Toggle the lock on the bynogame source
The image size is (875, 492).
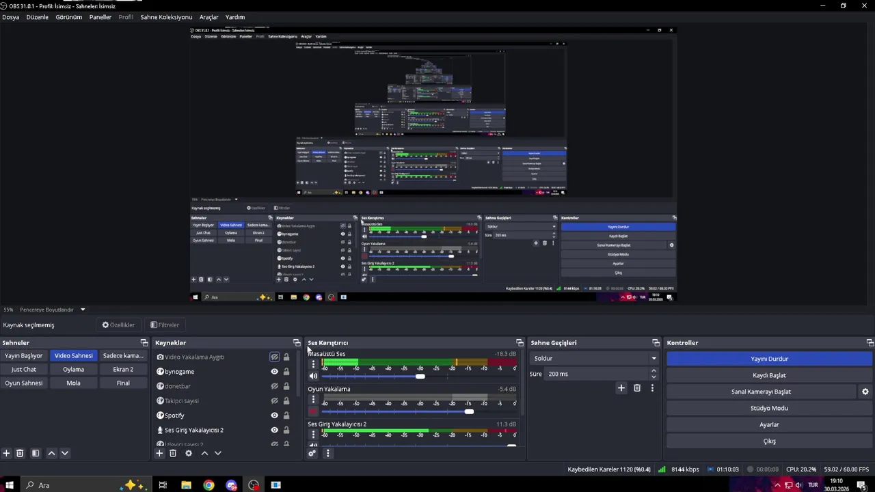click(x=286, y=372)
